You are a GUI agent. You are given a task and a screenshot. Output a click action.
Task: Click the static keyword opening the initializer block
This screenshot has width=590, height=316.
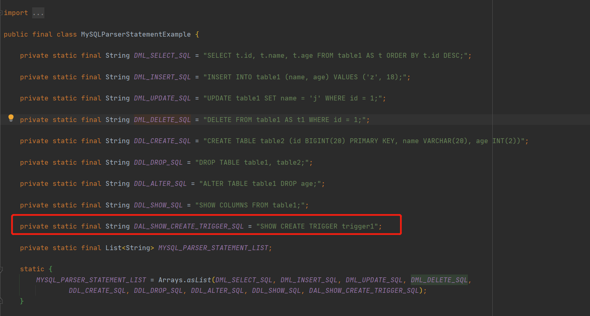pos(32,269)
